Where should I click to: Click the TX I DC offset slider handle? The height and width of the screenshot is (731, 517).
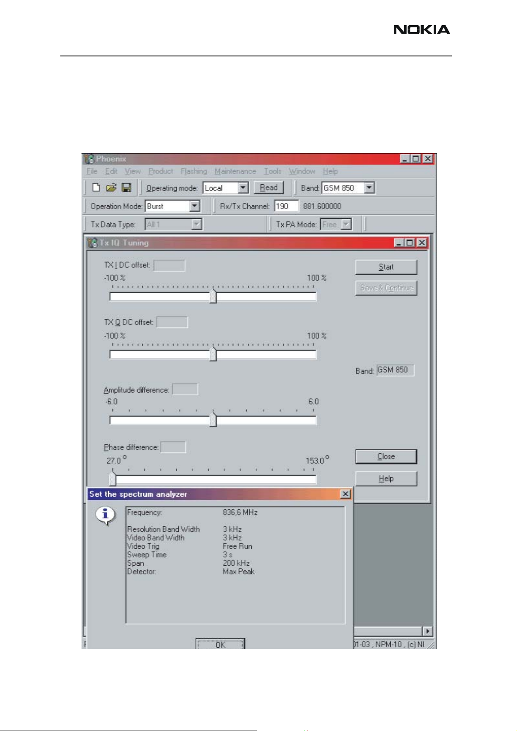point(213,295)
